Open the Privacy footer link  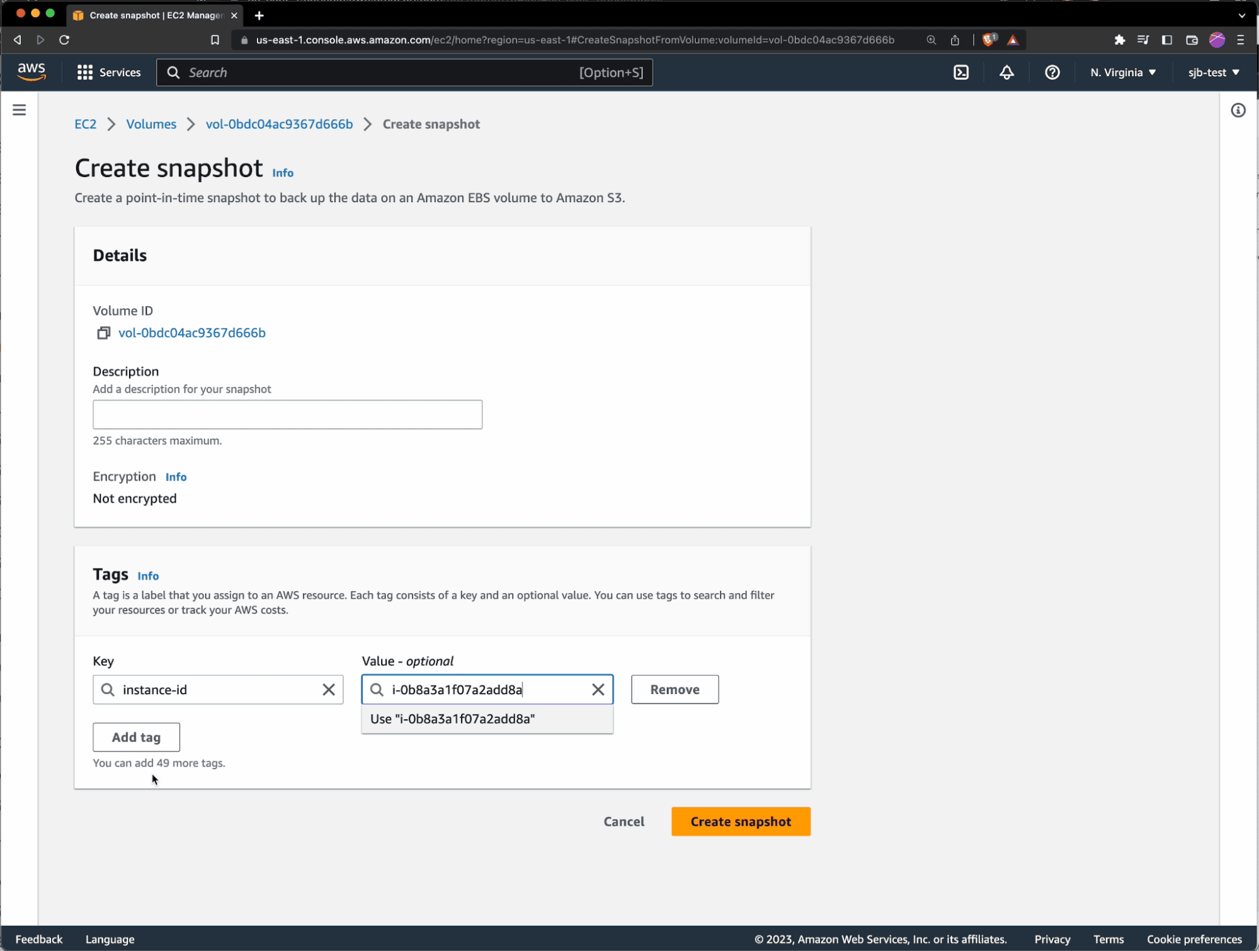pos(1052,939)
